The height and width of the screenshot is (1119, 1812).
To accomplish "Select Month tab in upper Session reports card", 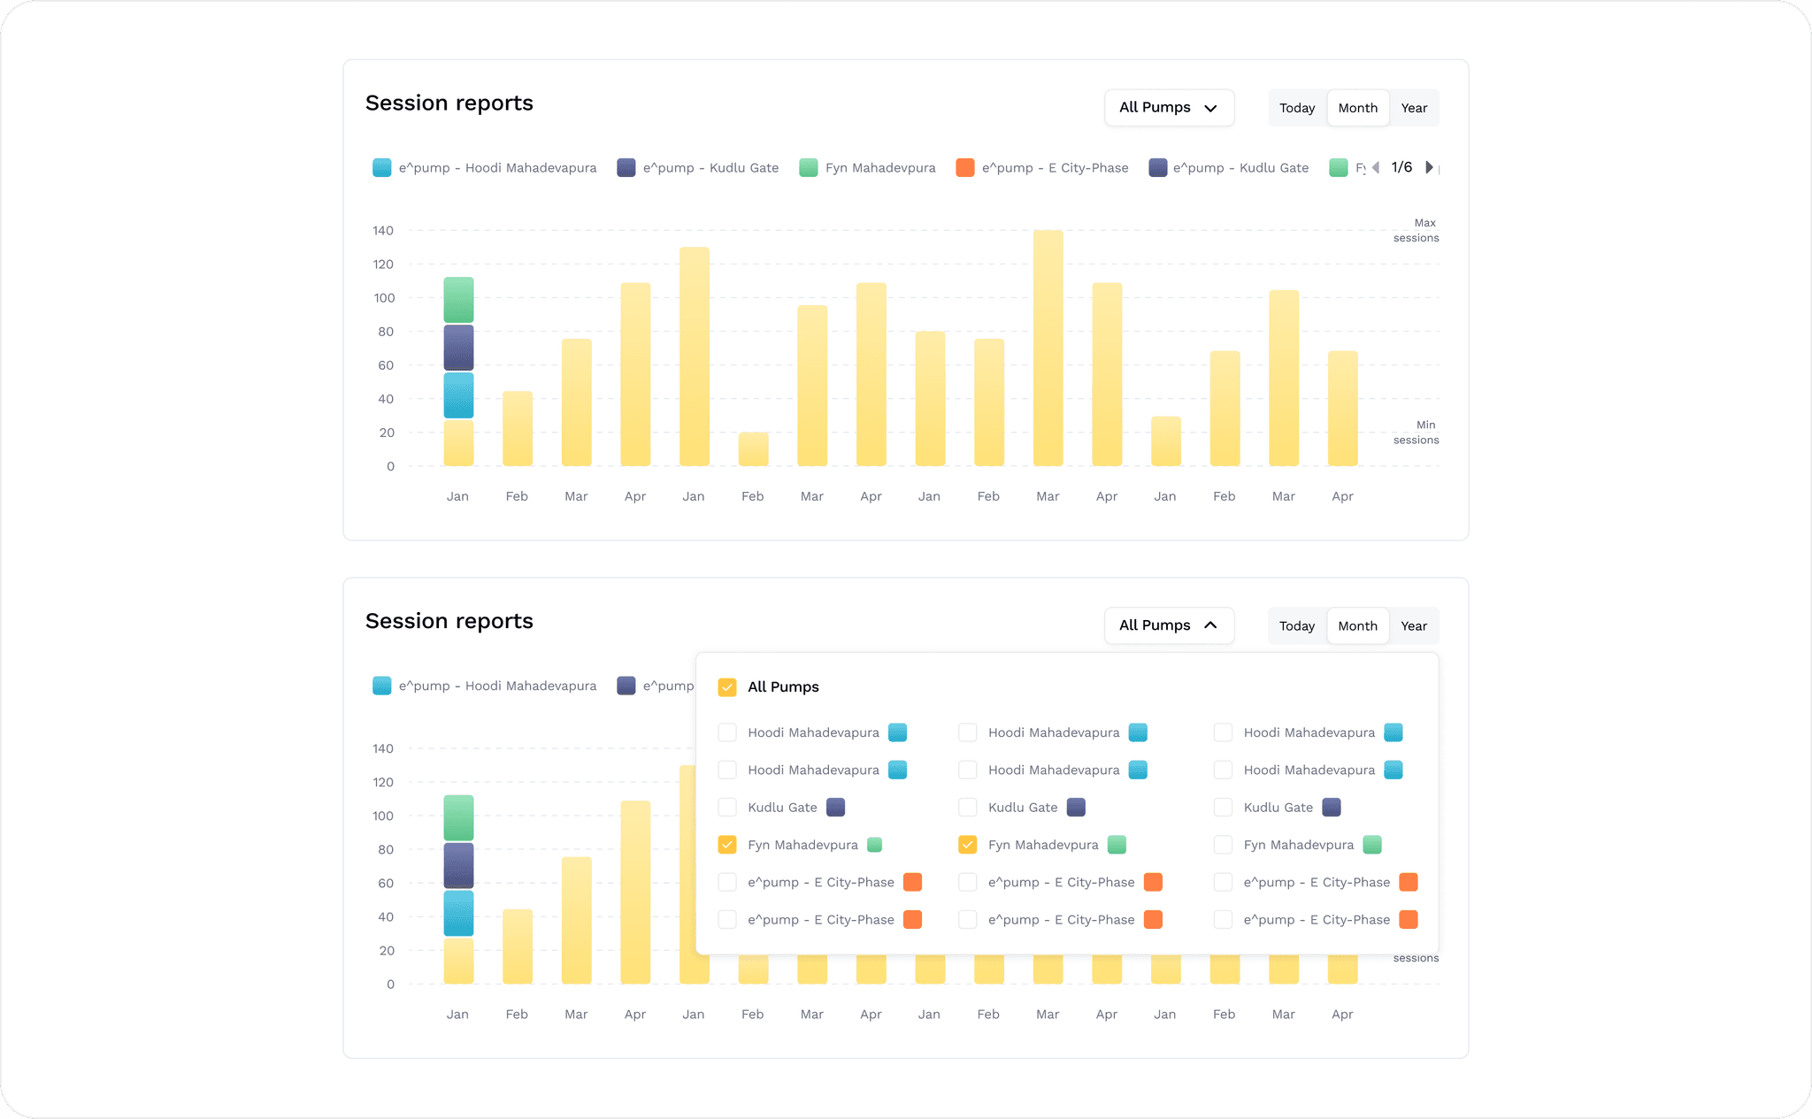I will (x=1358, y=108).
